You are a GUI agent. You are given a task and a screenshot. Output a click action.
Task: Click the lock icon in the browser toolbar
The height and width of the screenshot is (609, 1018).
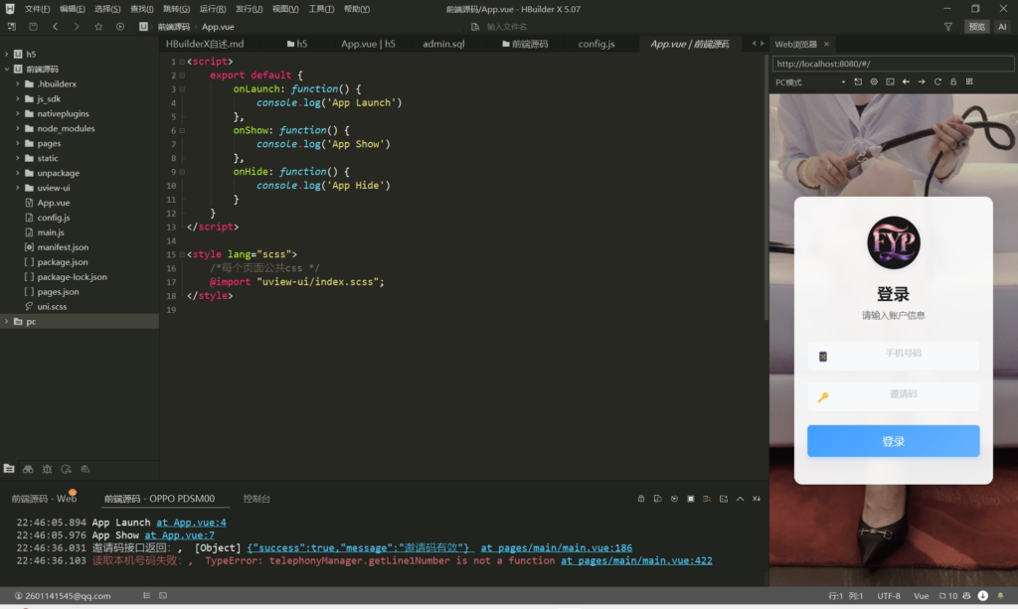point(953,81)
